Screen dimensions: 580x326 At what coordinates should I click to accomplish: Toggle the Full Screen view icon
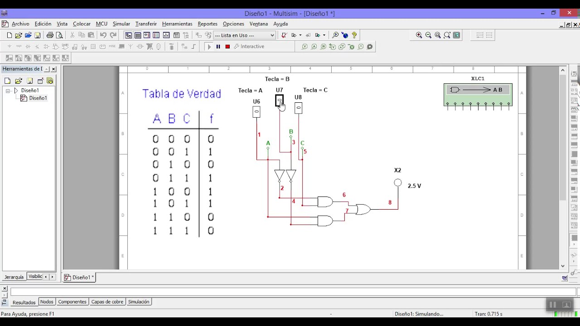[x=456, y=35]
